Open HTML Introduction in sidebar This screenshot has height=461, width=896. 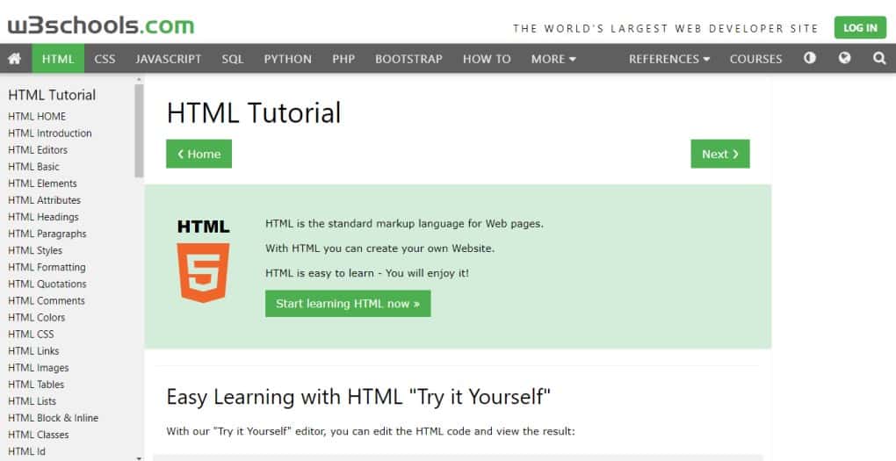point(50,133)
